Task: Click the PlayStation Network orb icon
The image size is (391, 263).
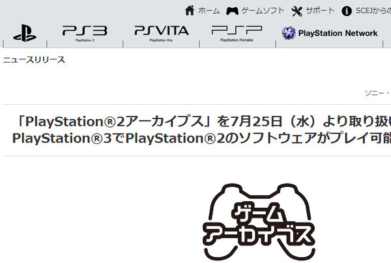Action: [289, 33]
